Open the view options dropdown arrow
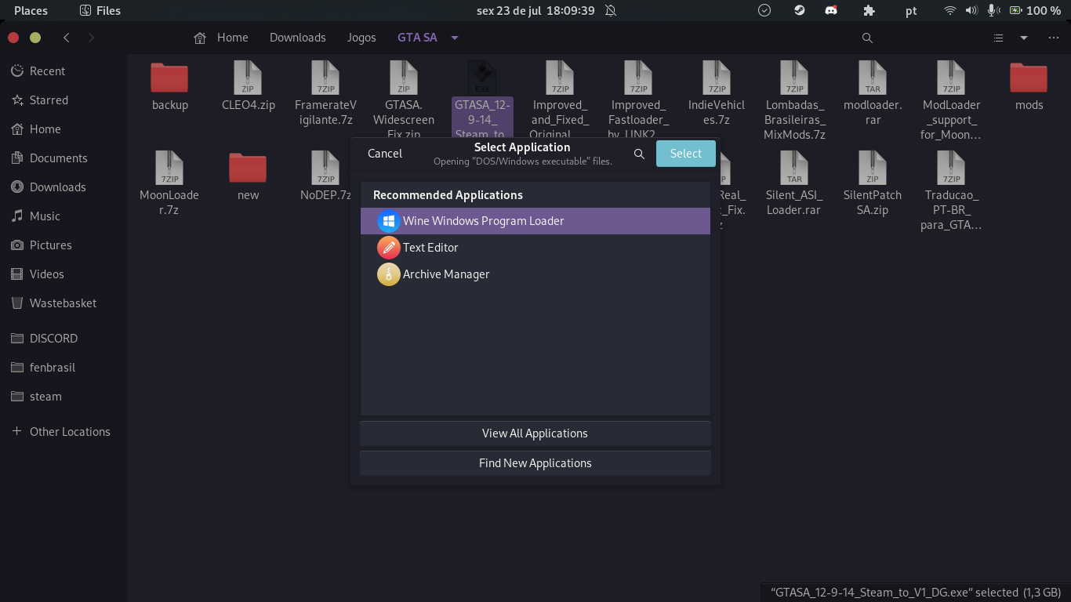Image resolution: width=1071 pixels, height=602 pixels. (1024, 38)
